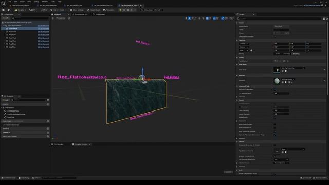Click the Add button in My Blueprint panel
This screenshot has height=185, width=329.
click(6, 100)
